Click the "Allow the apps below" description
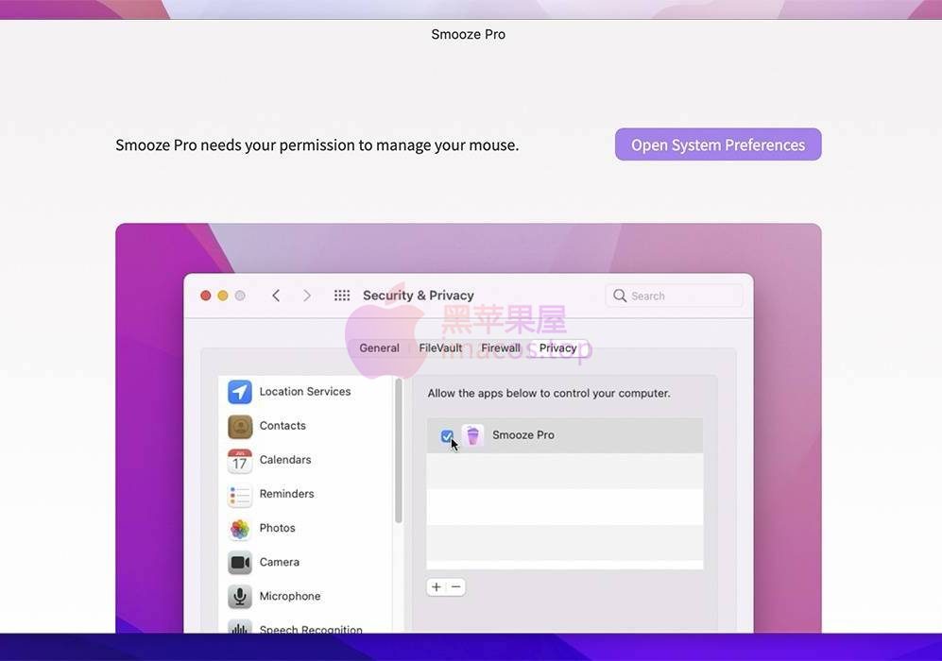This screenshot has width=942, height=661. [x=549, y=393]
